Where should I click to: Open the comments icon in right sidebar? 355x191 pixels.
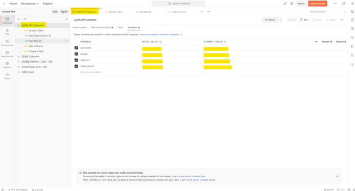point(352,29)
